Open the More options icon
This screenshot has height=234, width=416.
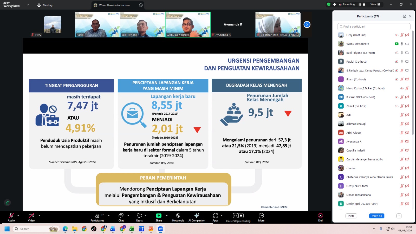[x=261, y=216]
